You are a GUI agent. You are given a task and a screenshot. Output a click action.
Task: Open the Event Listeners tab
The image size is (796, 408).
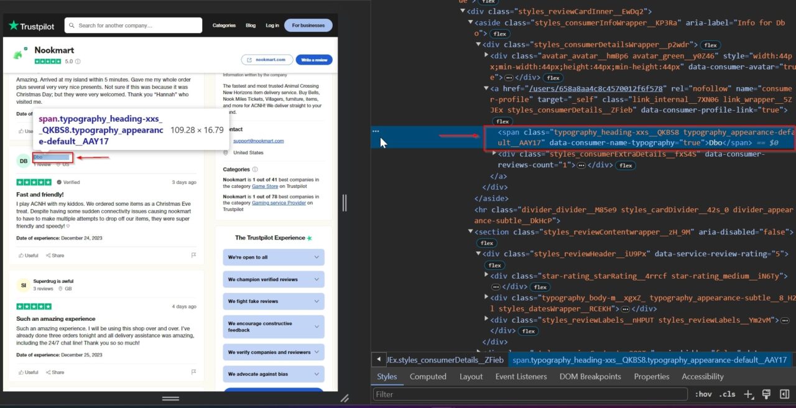point(521,376)
